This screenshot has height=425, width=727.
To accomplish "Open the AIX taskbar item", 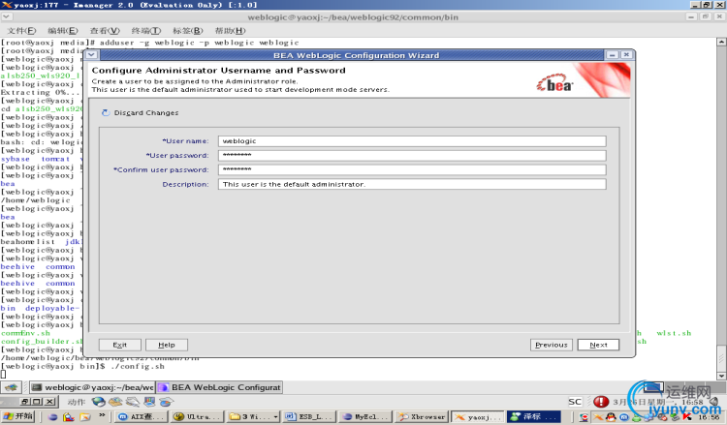I will (141, 416).
